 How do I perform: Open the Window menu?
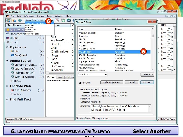click(x=59, y=16)
